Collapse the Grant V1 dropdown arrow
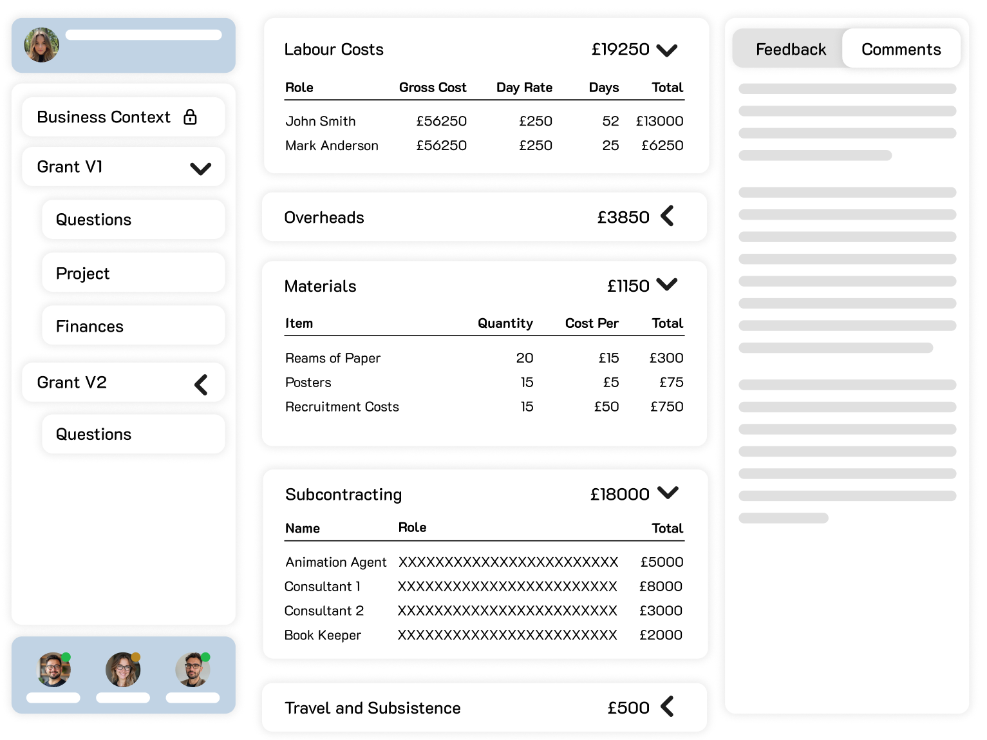 coord(201,169)
